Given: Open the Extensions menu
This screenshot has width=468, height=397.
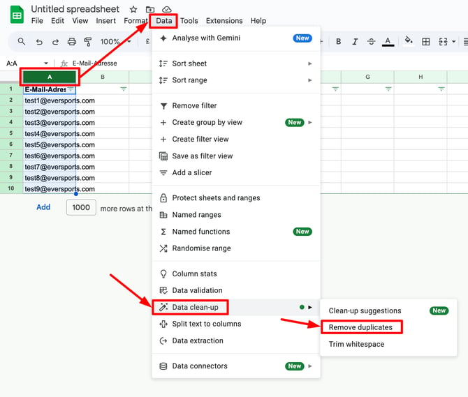Looking at the screenshot, I should (224, 21).
